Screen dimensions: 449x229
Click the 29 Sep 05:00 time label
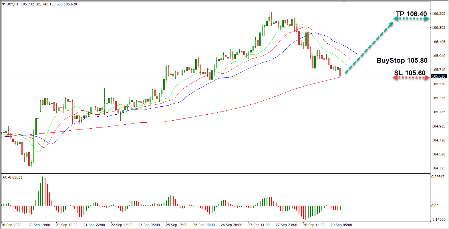pyautogui.click(x=341, y=225)
